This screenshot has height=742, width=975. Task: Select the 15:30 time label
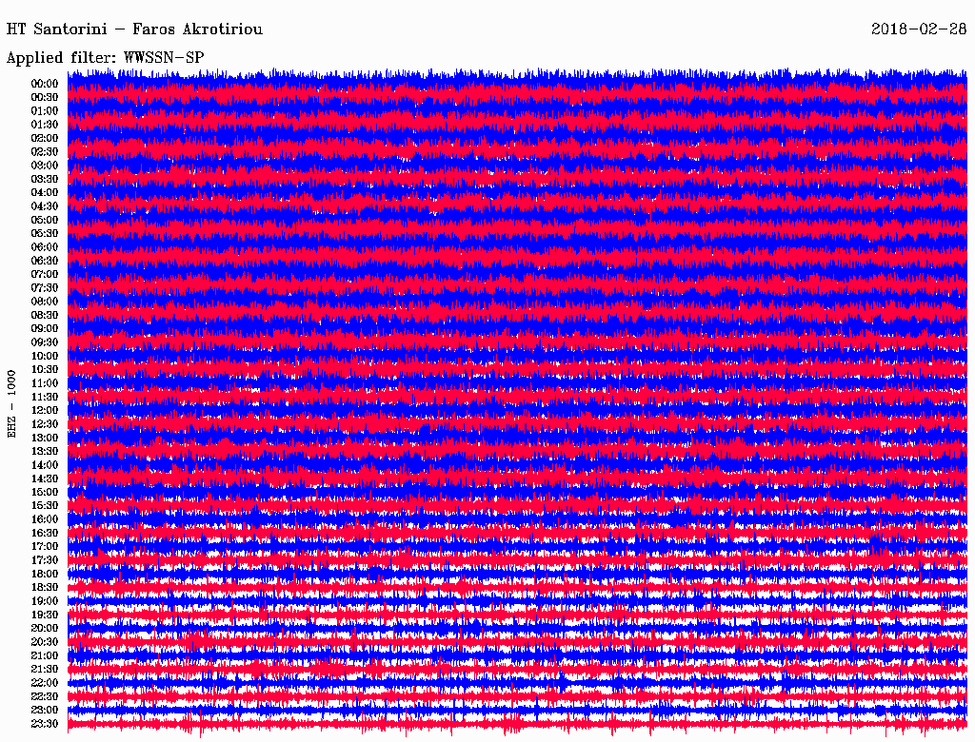coord(45,506)
